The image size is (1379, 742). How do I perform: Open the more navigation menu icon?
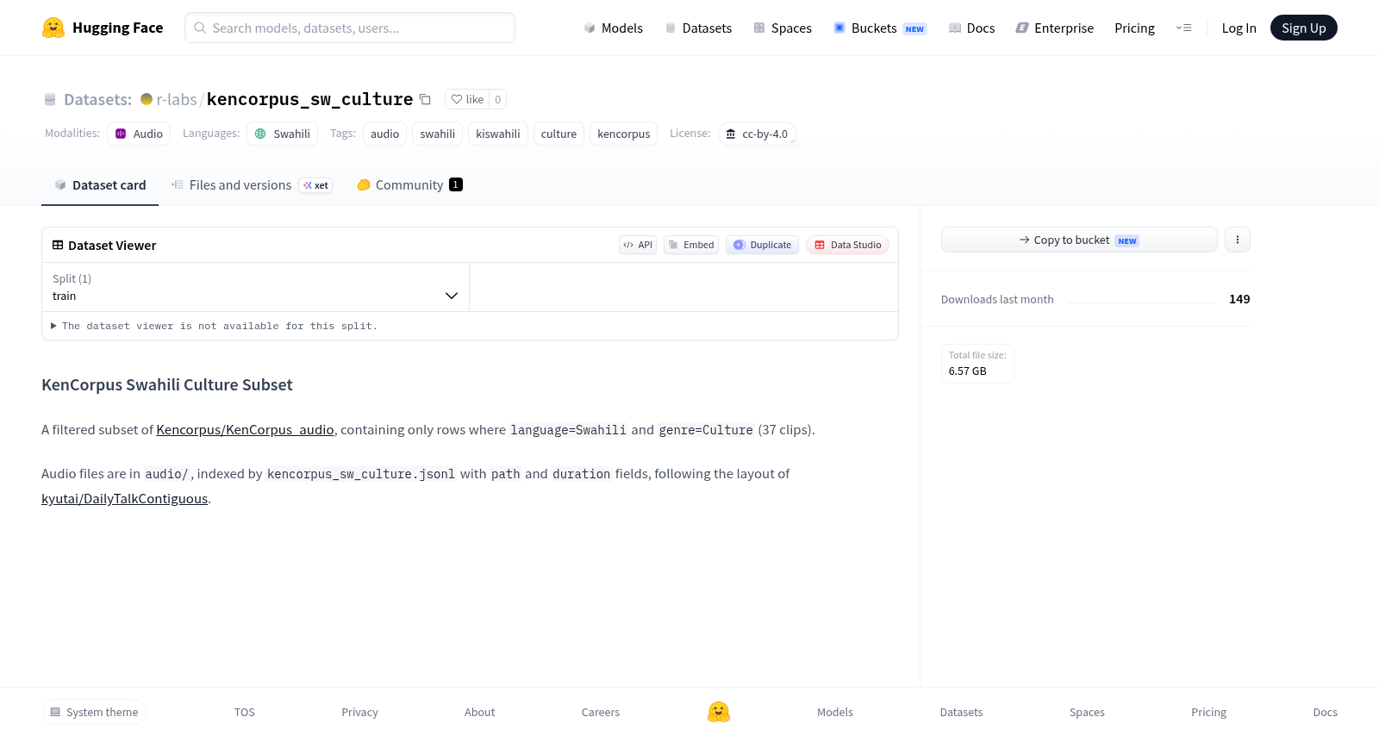[x=1183, y=28]
